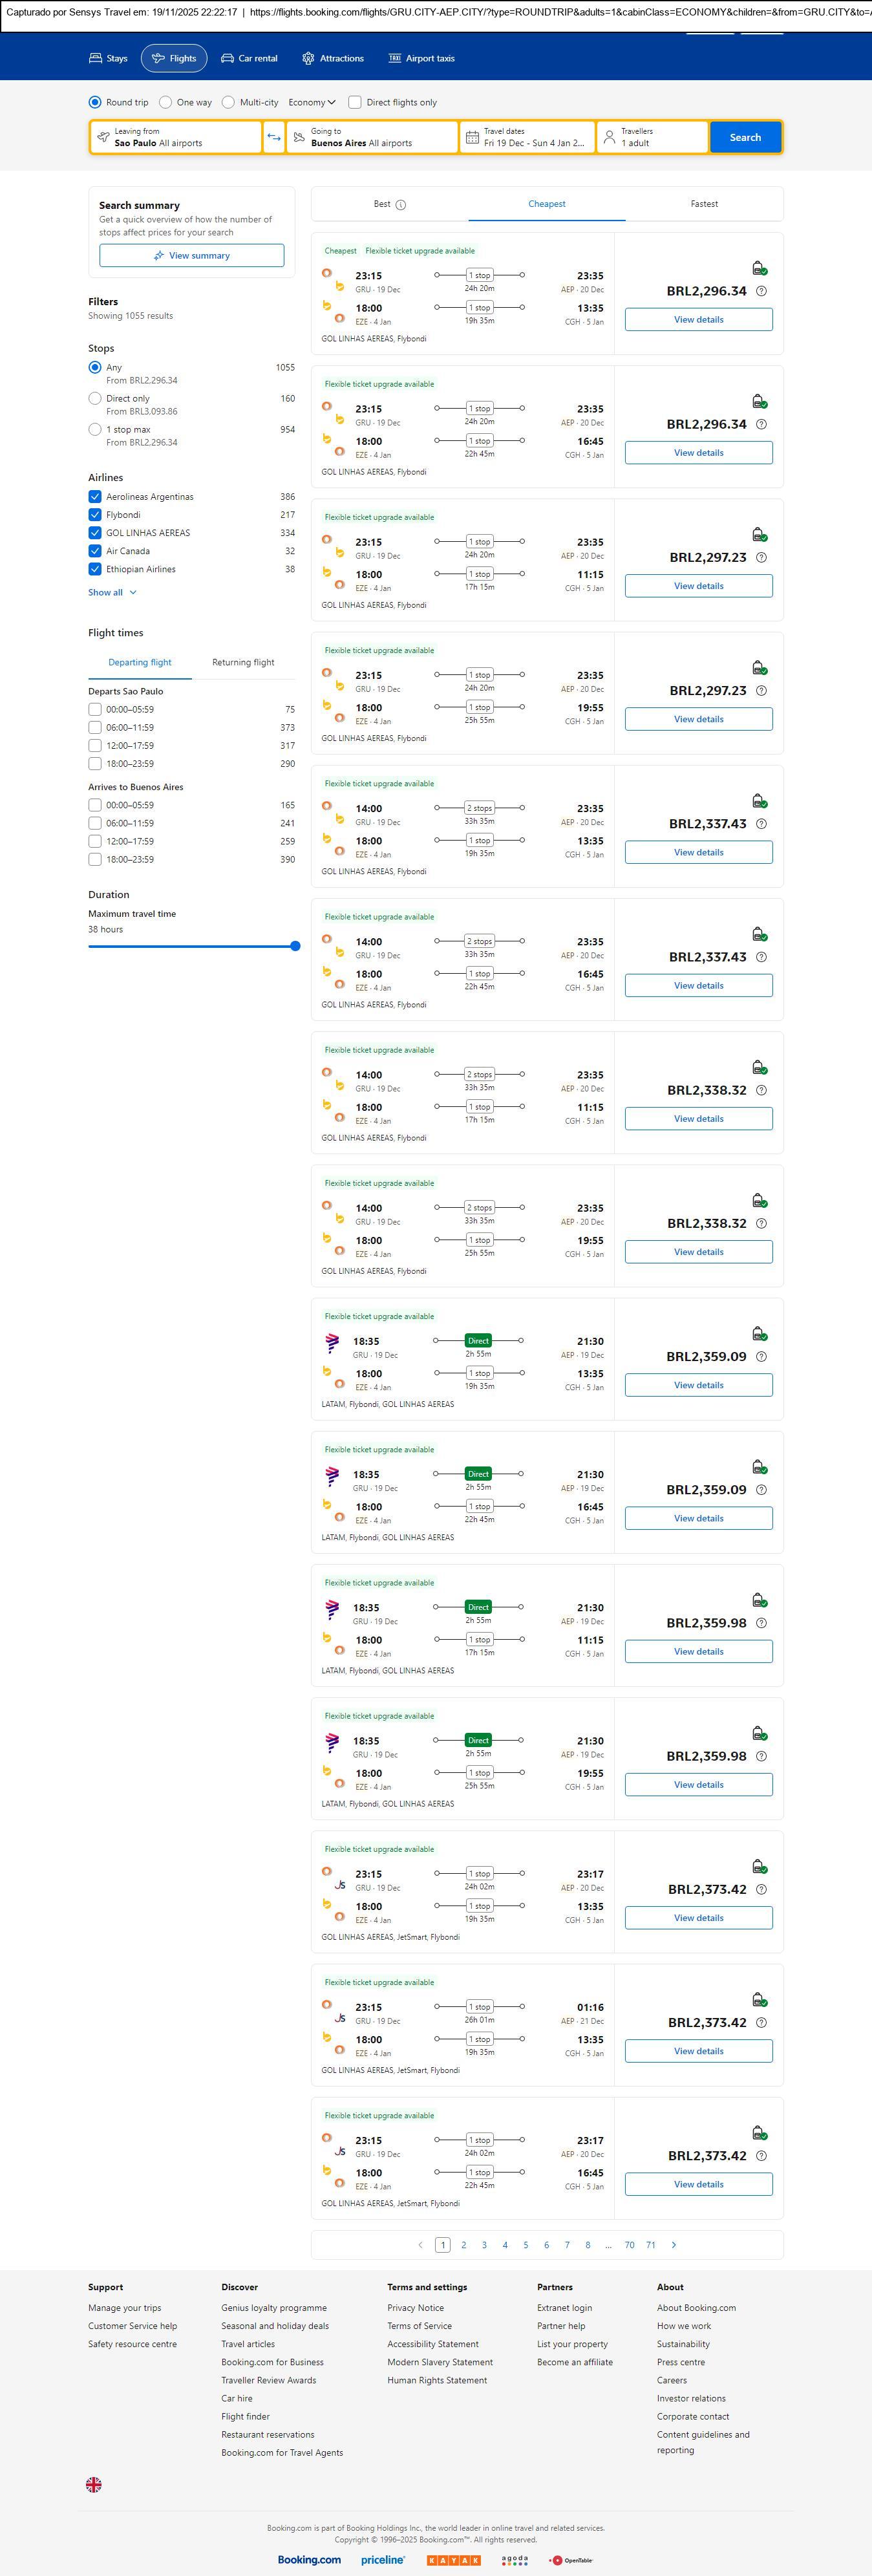This screenshot has width=872, height=2576.
Task: Click the info icon beside the Best tab
Action: (401, 205)
